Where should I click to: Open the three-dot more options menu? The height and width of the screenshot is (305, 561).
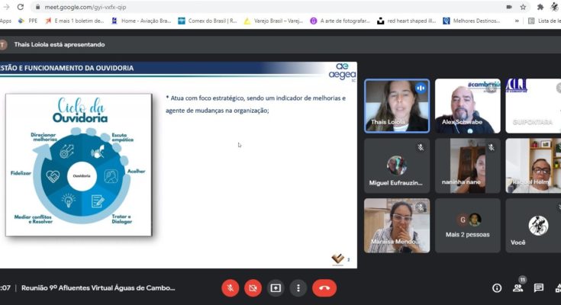[298, 288]
